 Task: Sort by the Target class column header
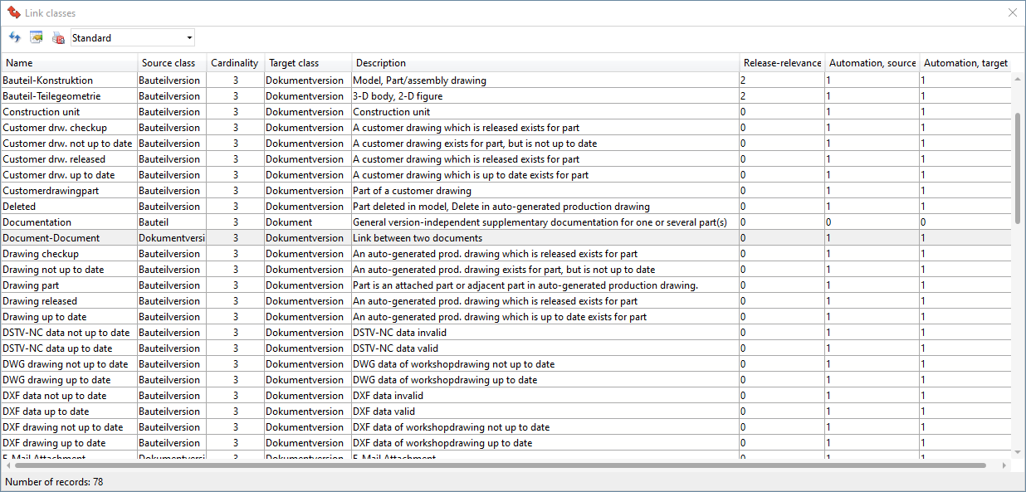(308, 63)
